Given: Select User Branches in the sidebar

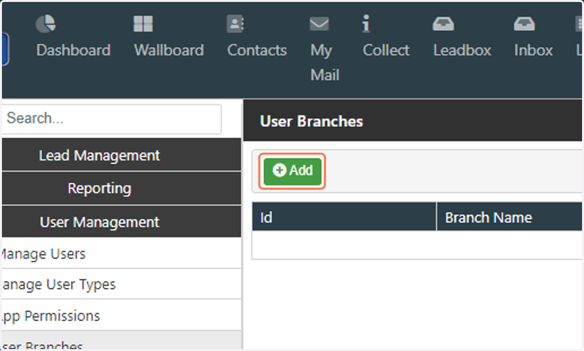Looking at the screenshot, I should click(121, 341).
